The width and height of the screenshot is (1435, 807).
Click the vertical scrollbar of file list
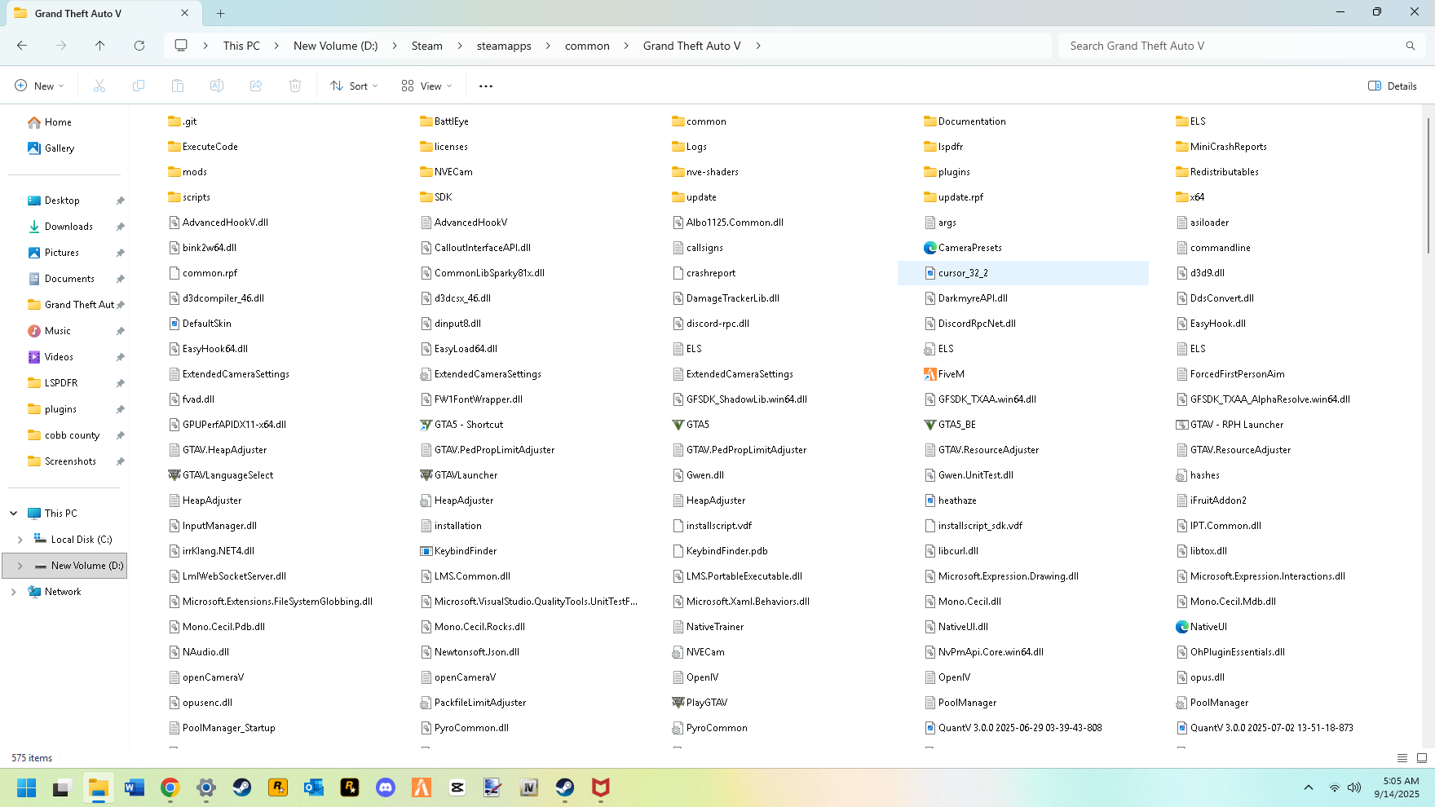pos(1428,186)
